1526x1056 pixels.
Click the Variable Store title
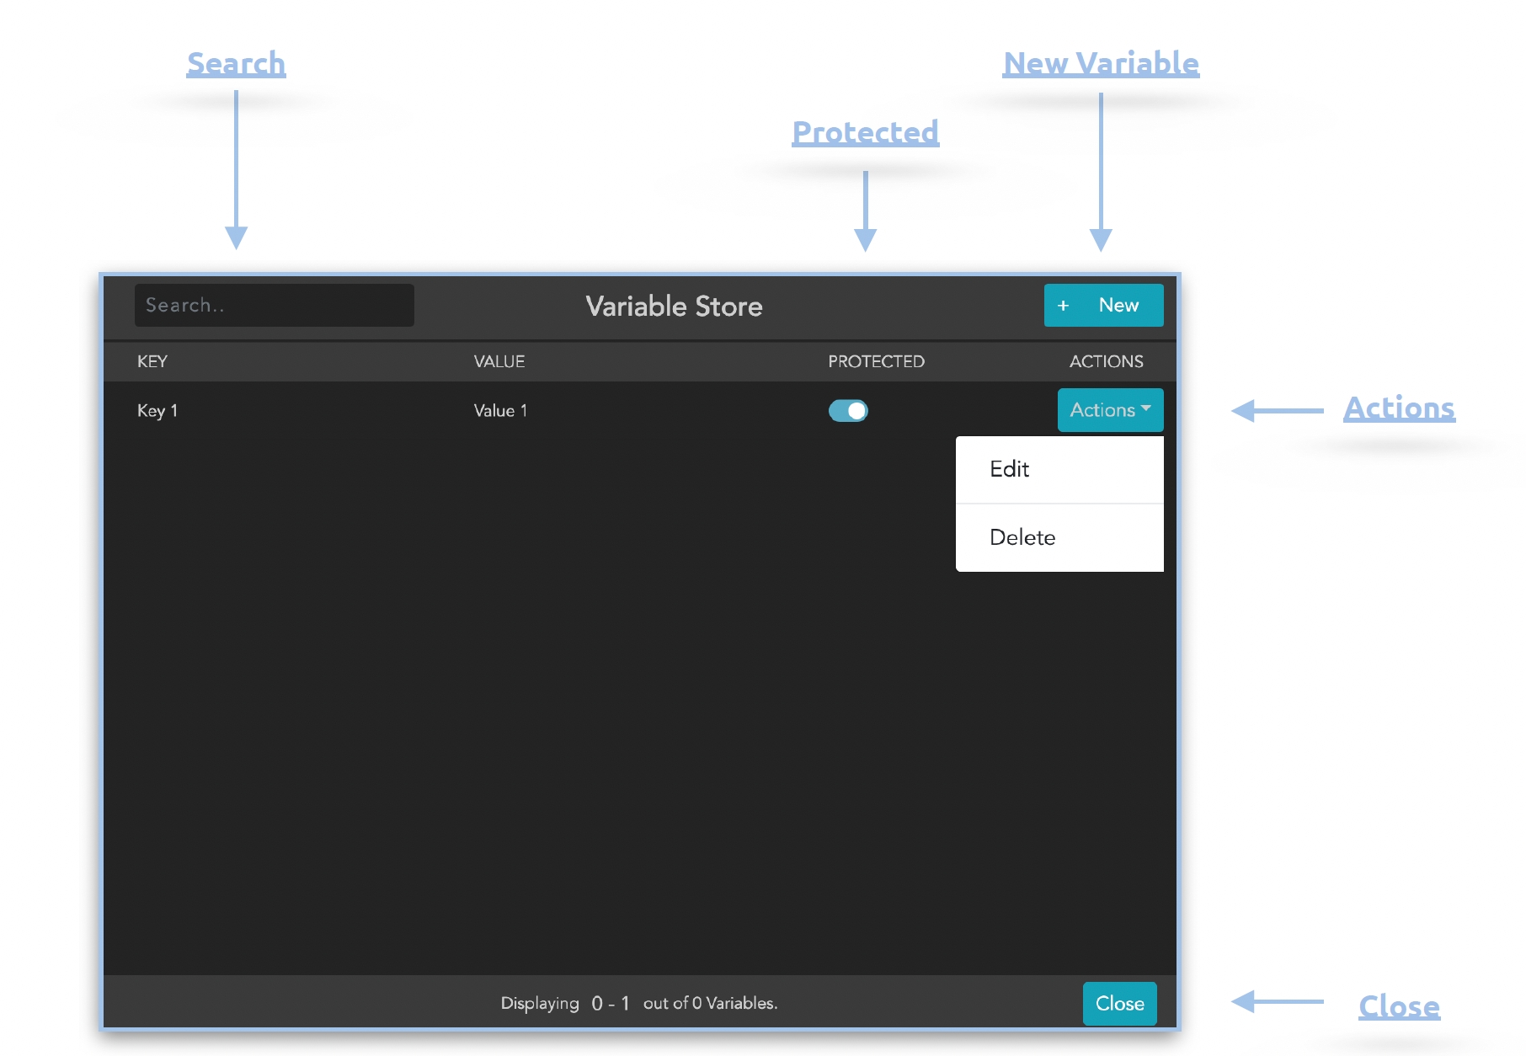click(x=674, y=306)
